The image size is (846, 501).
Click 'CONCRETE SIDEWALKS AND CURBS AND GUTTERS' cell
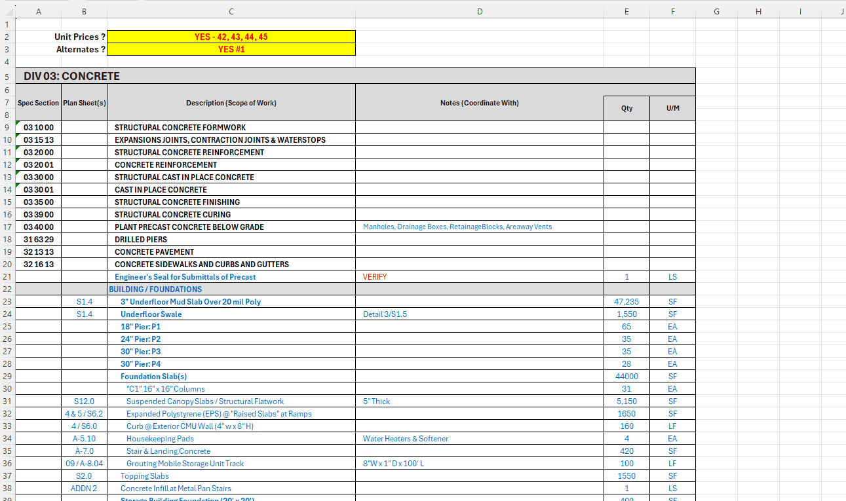pos(231,264)
